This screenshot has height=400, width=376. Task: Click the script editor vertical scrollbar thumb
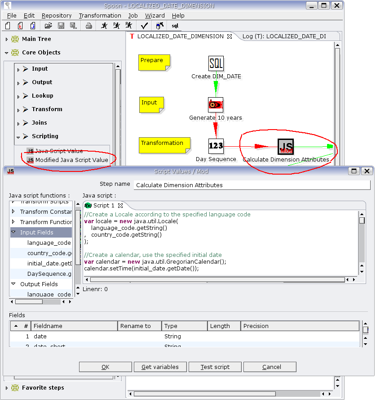(x=362, y=220)
